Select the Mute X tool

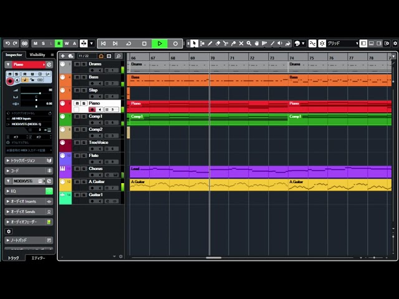point(241,44)
